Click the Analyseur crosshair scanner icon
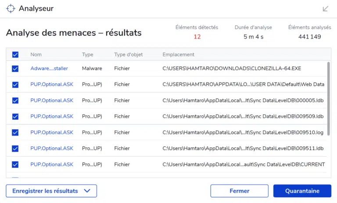Screen dimensions: 337x203 point(11,9)
